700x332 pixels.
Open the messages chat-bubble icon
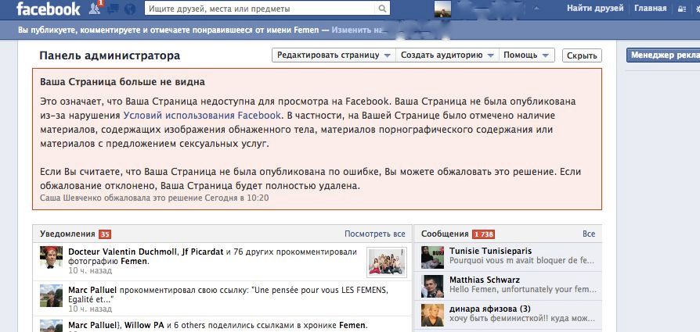click(113, 9)
